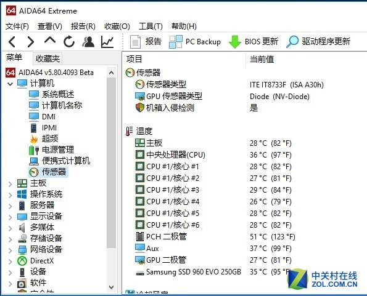Go up one level with up arrow

50,40
